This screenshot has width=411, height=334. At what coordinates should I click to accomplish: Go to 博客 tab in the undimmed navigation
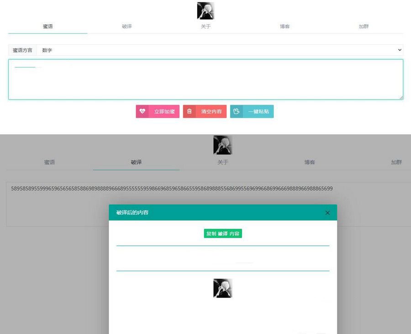(285, 27)
